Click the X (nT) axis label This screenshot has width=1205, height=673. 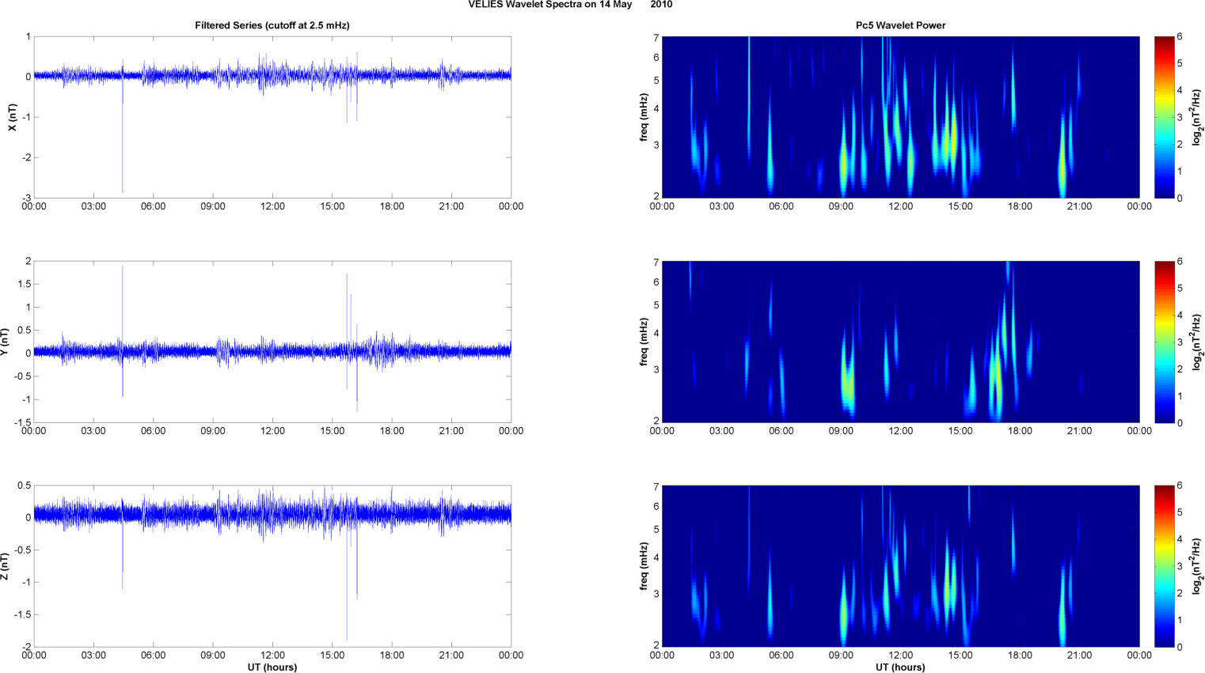coord(12,117)
